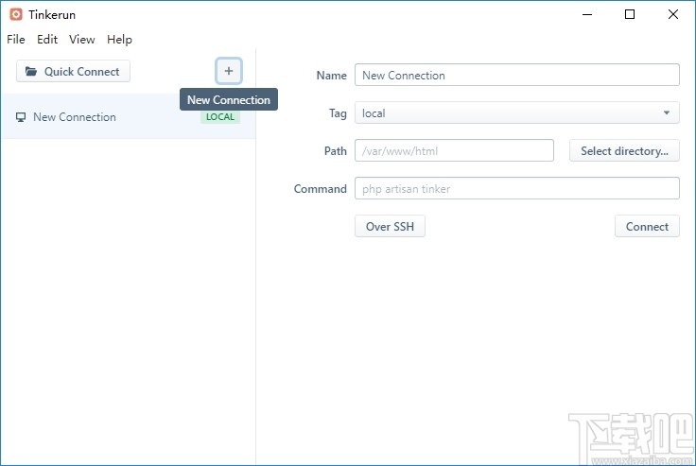Viewport: 696px width, 466px height.
Task: Click the Select directory... button
Action: pyautogui.click(x=624, y=150)
